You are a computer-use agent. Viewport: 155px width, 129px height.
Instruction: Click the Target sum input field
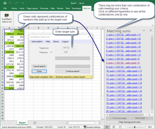point(66,48)
